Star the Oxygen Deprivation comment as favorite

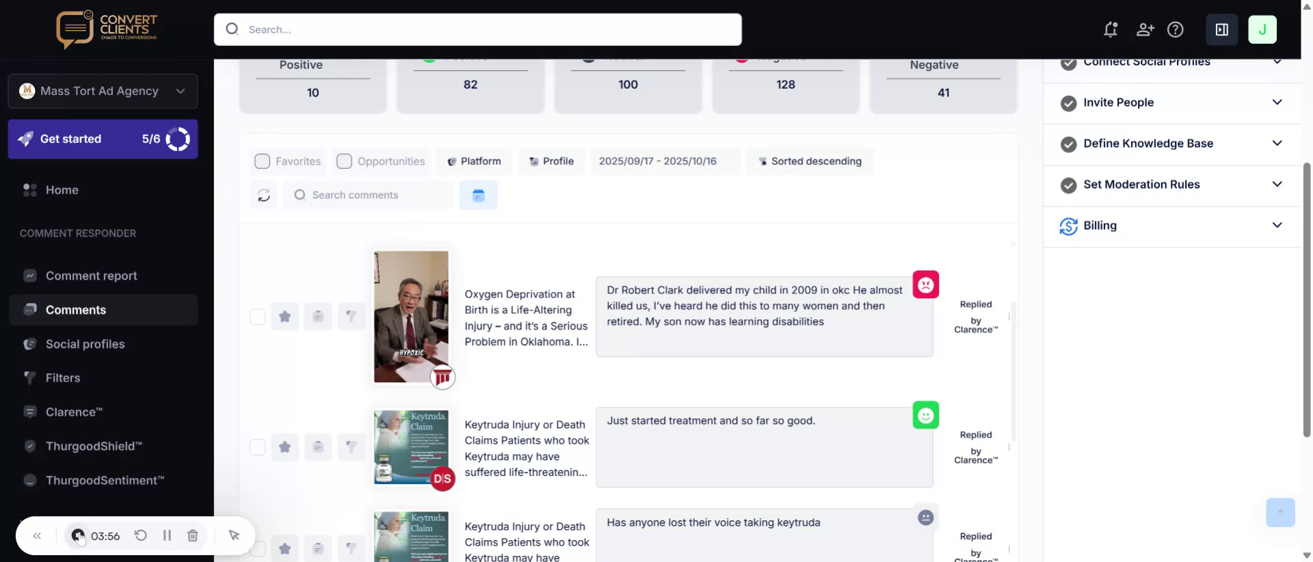click(x=285, y=316)
